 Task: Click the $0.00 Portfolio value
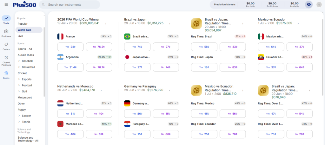tap(250, 3)
